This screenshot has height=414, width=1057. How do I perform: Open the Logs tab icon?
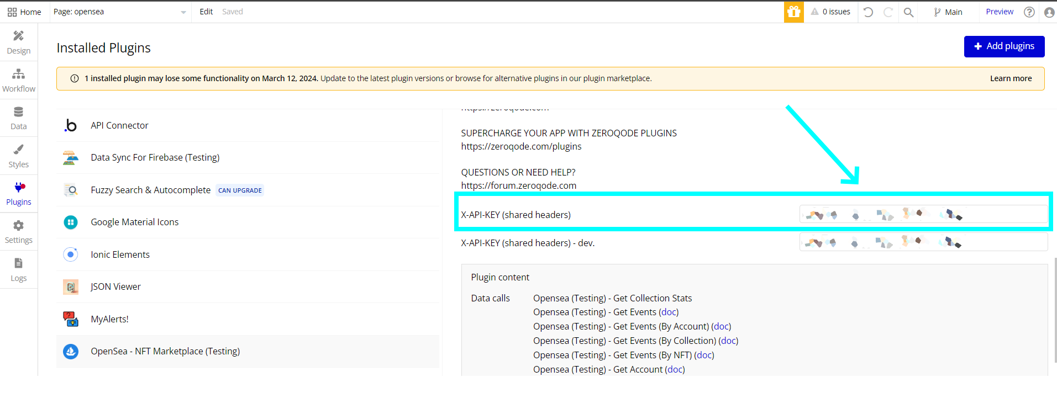coord(19,263)
